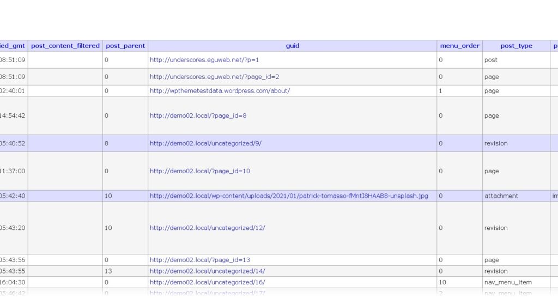The height and width of the screenshot is (298, 558).
Task: Select the post_parent cell with value 8
Action: 125,143
